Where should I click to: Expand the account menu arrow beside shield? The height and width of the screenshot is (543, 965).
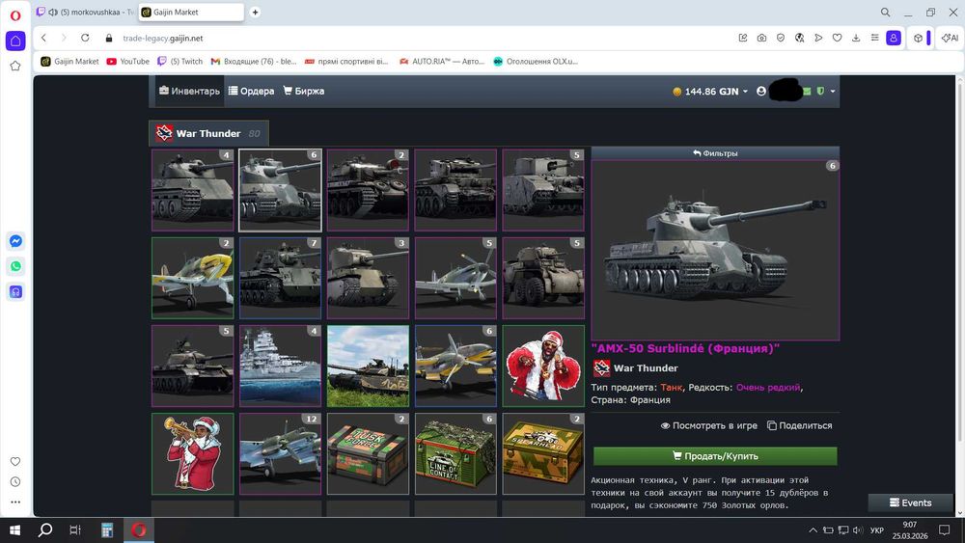[833, 92]
